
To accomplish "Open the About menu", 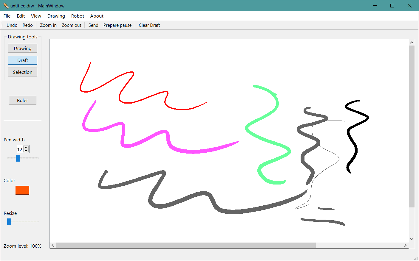I will pos(97,16).
